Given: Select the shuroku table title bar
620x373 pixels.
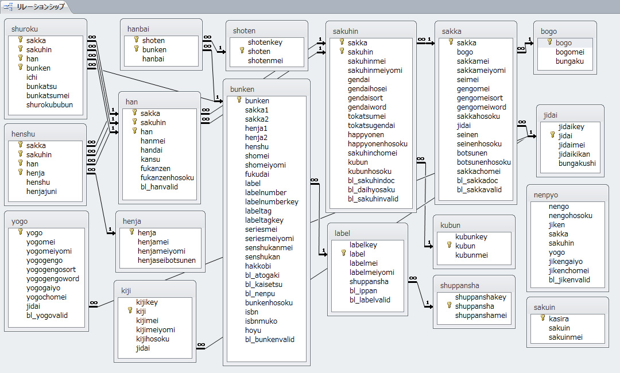Looking at the screenshot, I should coord(45,29).
